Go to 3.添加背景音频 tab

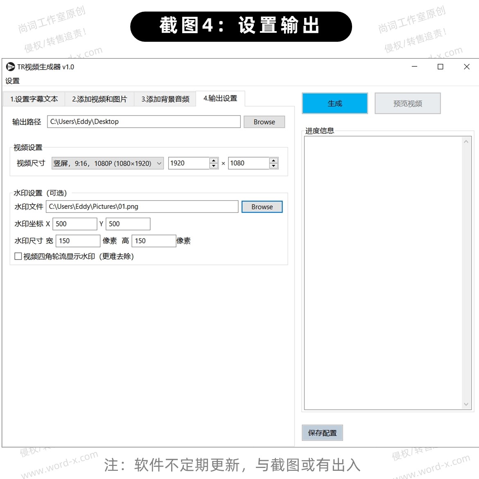[x=165, y=99]
